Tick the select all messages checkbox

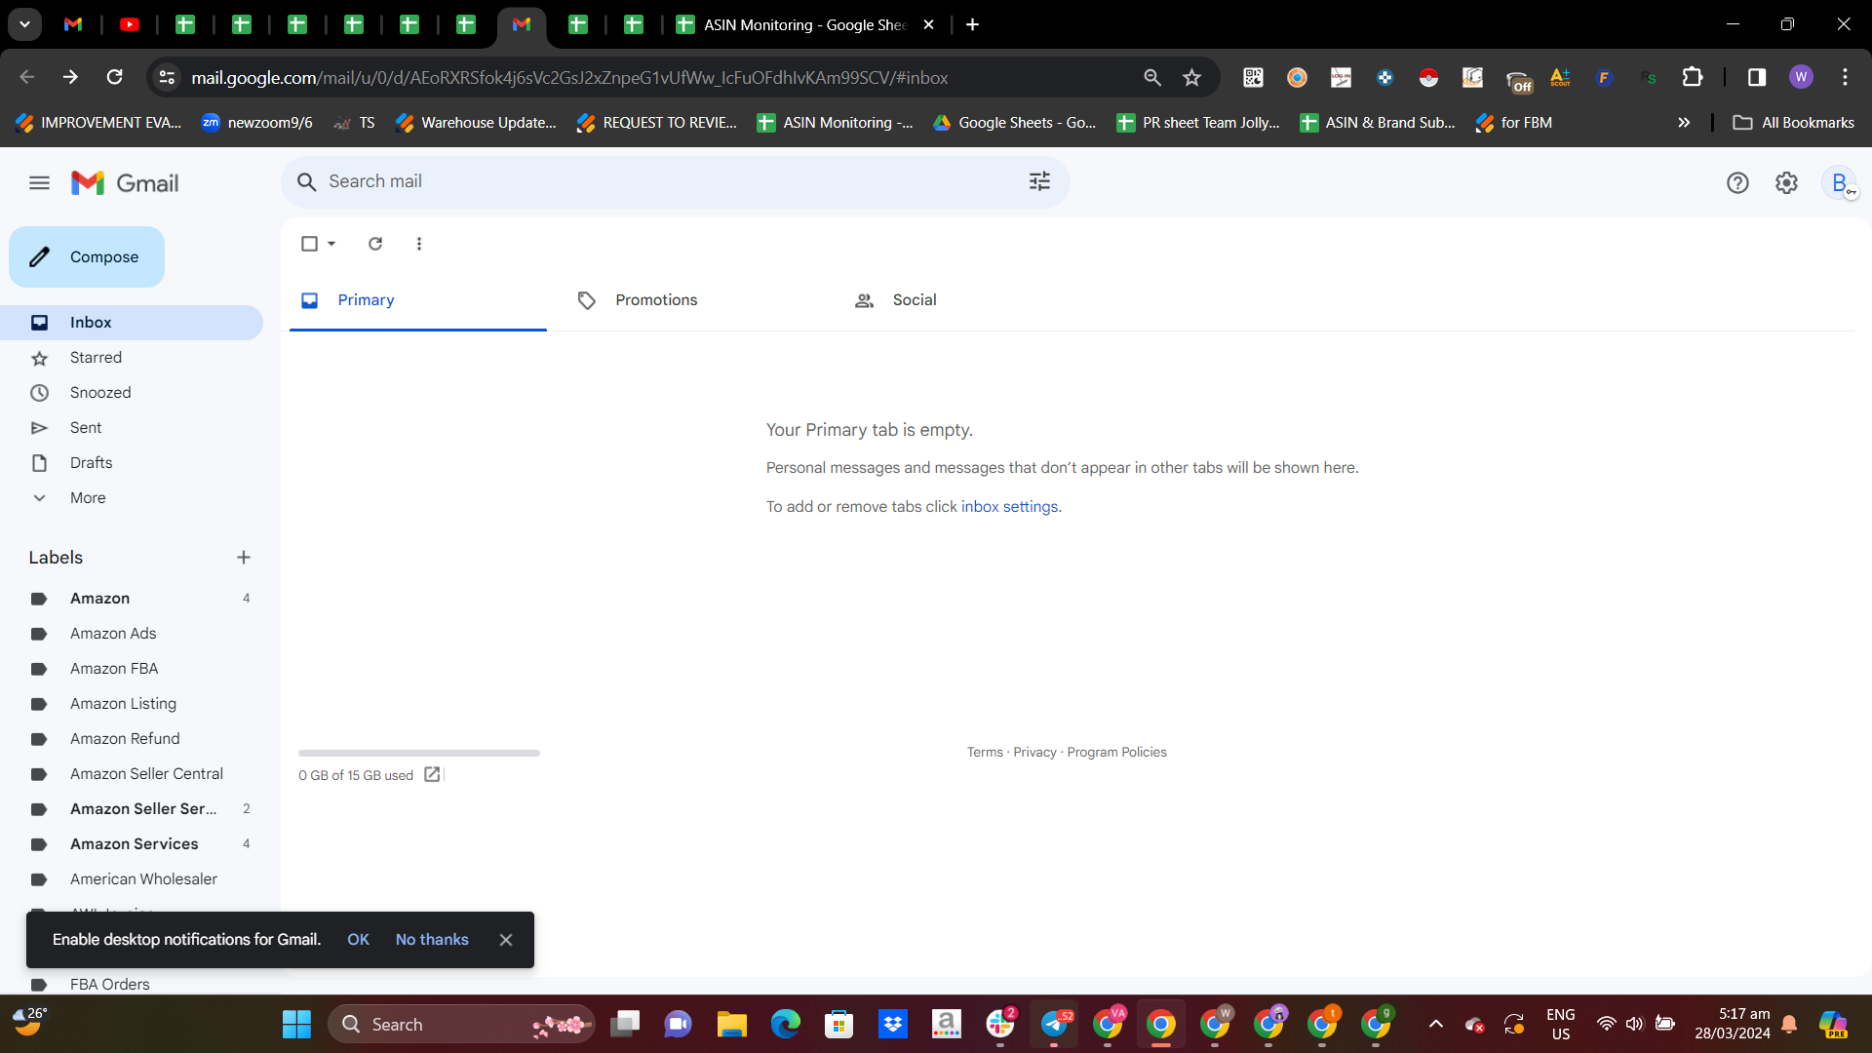(x=309, y=244)
